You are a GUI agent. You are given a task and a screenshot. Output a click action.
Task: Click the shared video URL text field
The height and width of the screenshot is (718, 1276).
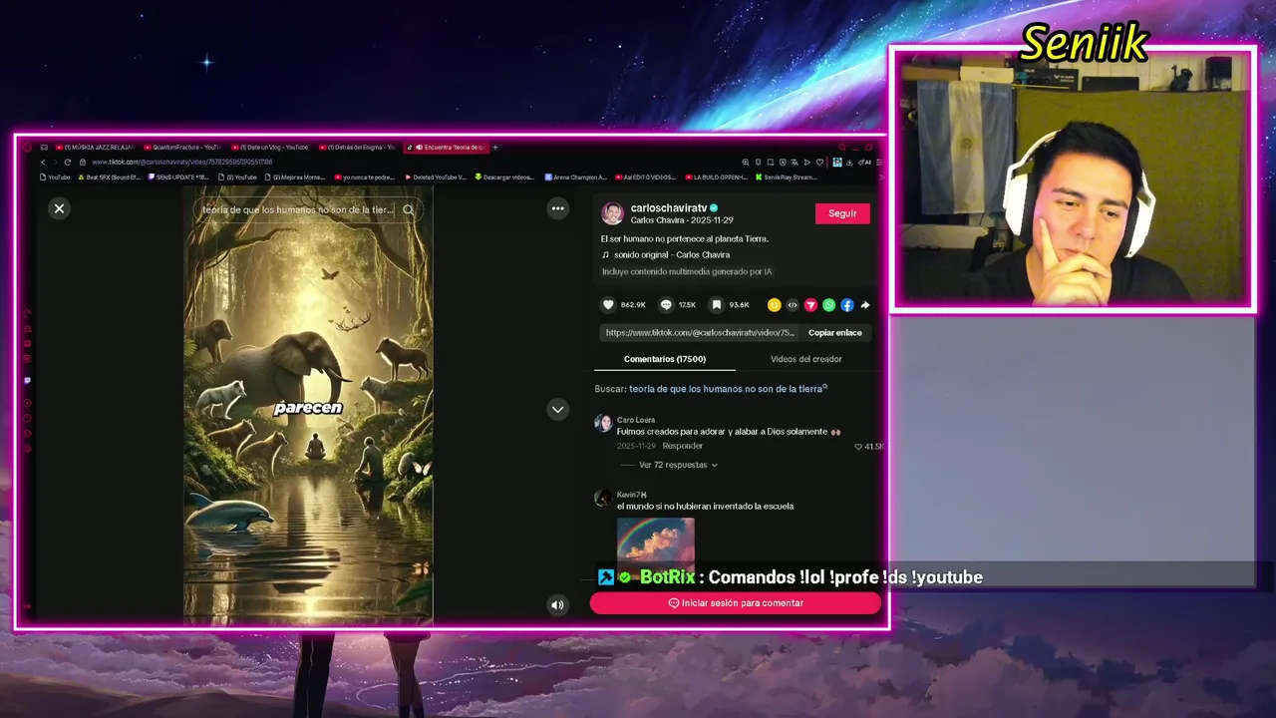click(x=700, y=333)
